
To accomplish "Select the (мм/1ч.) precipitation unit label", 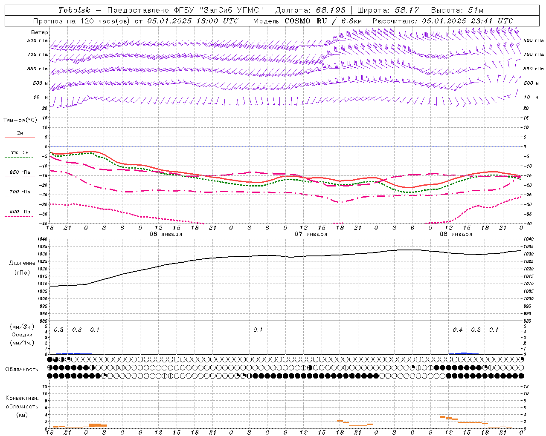I will tap(22, 343).
